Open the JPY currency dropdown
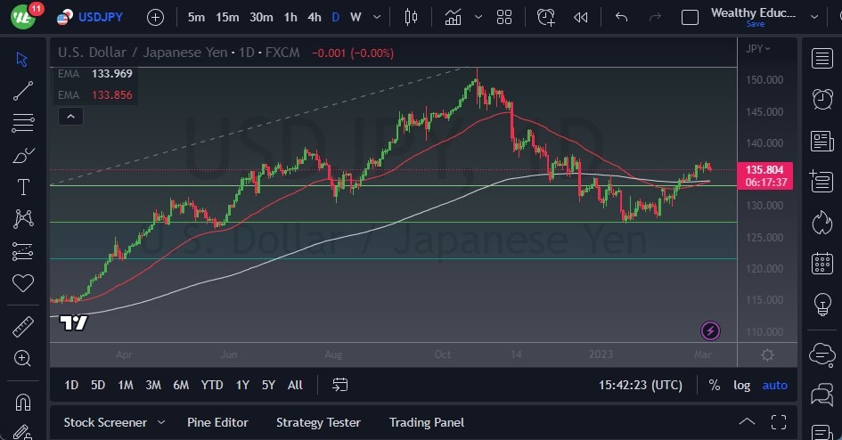842x440 pixels. coord(758,48)
